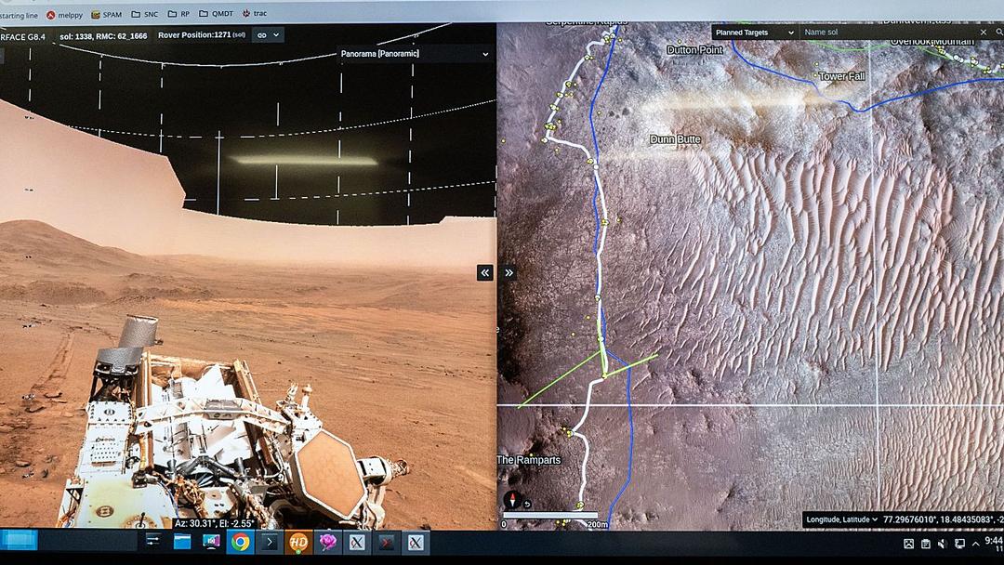
Task: Click The Ramparts map label
Action: tap(529, 460)
